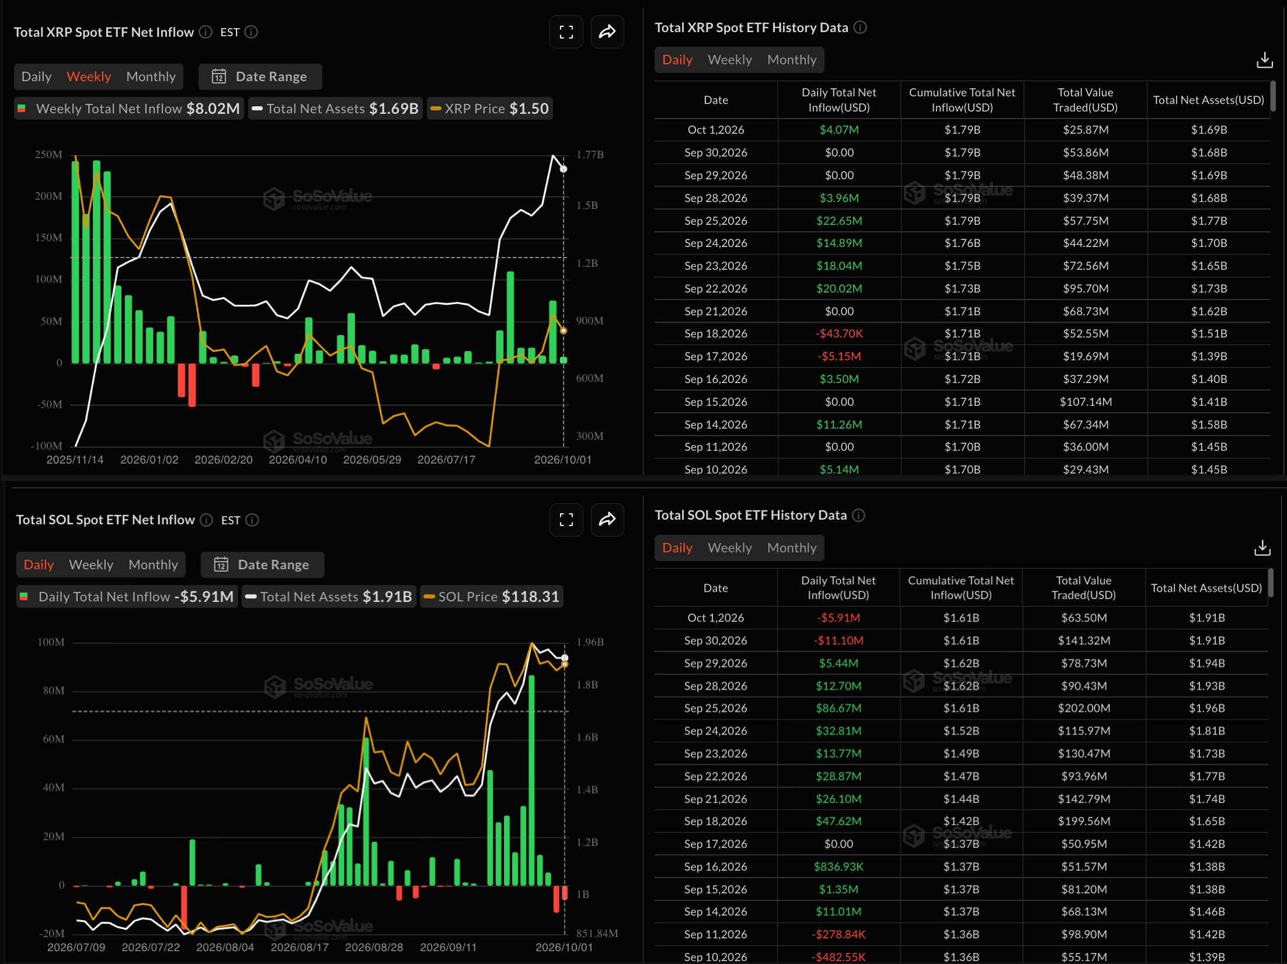This screenshot has height=964, width=1287.
Task: Click Total Value Traded header in SOL table
Action: coord(1083,587)
